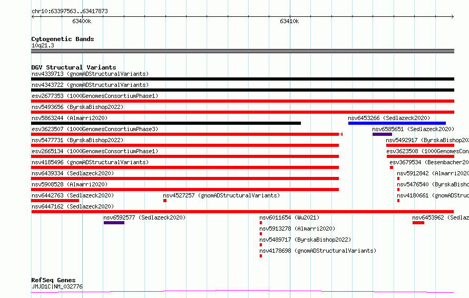This screenshot has height=298, width=469.
Task: Click the RefSeq Genes track title
Action: [x=53, y=280]
